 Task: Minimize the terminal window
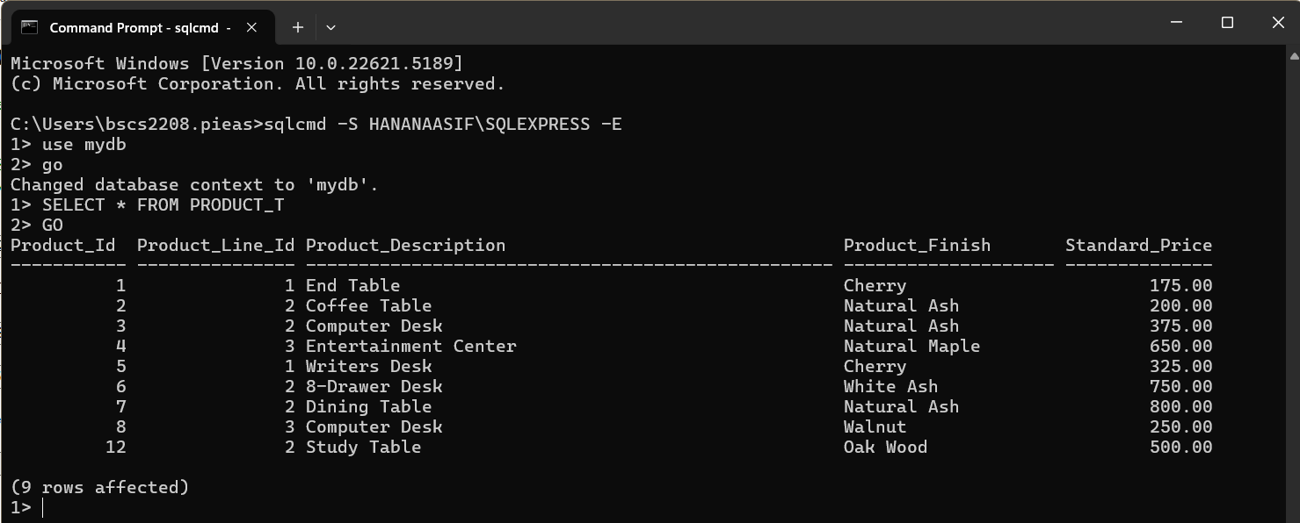(x=1179, y=23)
